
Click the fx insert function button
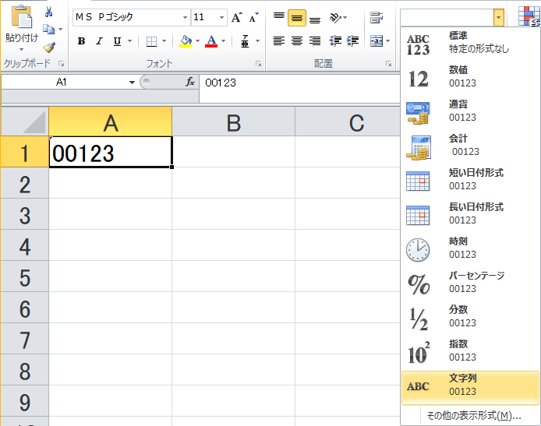coord(190,82)
